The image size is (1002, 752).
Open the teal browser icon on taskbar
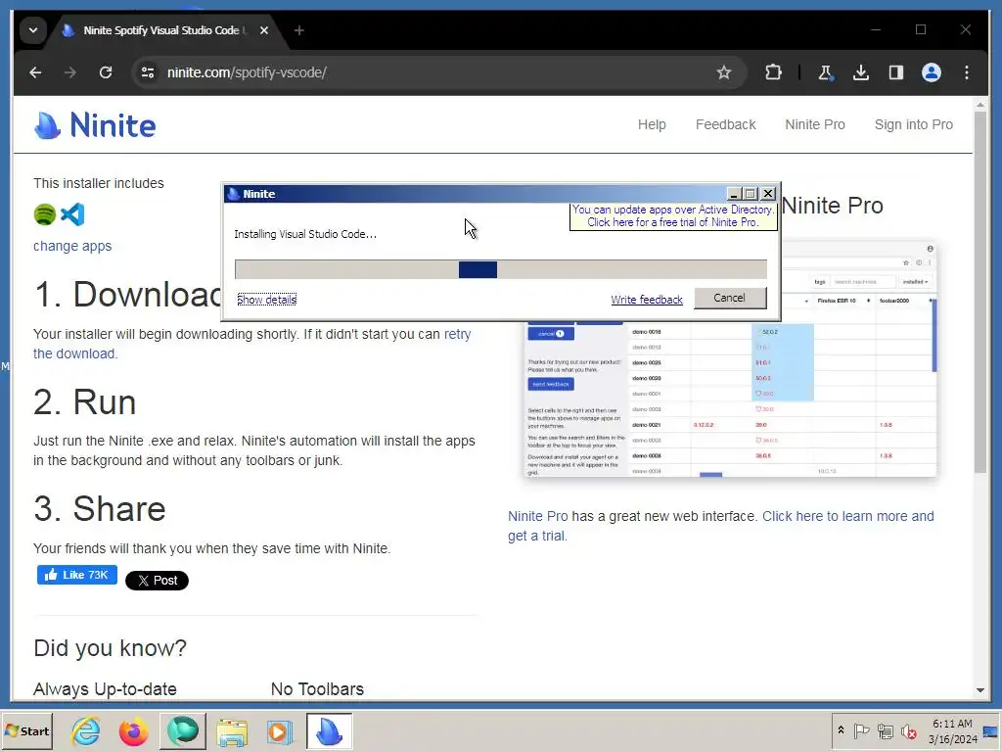click(x=183, y=730)
